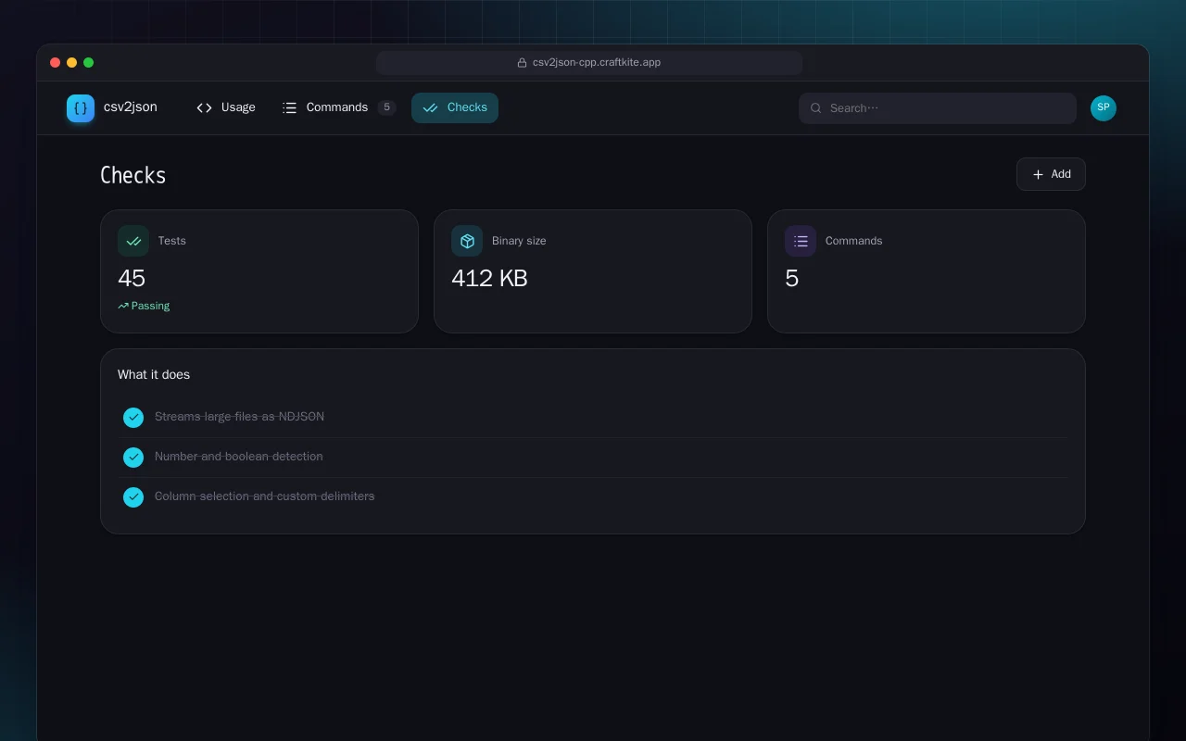Maximize the window with green button
Image resolution: width=1186 pixels, height=741 pixels.
click(88, 63)
